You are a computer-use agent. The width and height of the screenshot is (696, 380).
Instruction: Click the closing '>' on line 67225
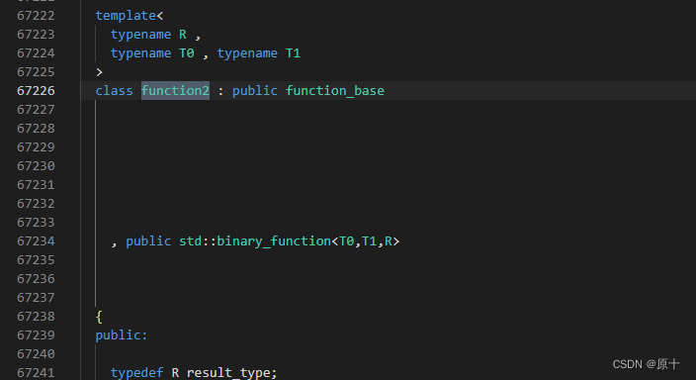(100, 72)
